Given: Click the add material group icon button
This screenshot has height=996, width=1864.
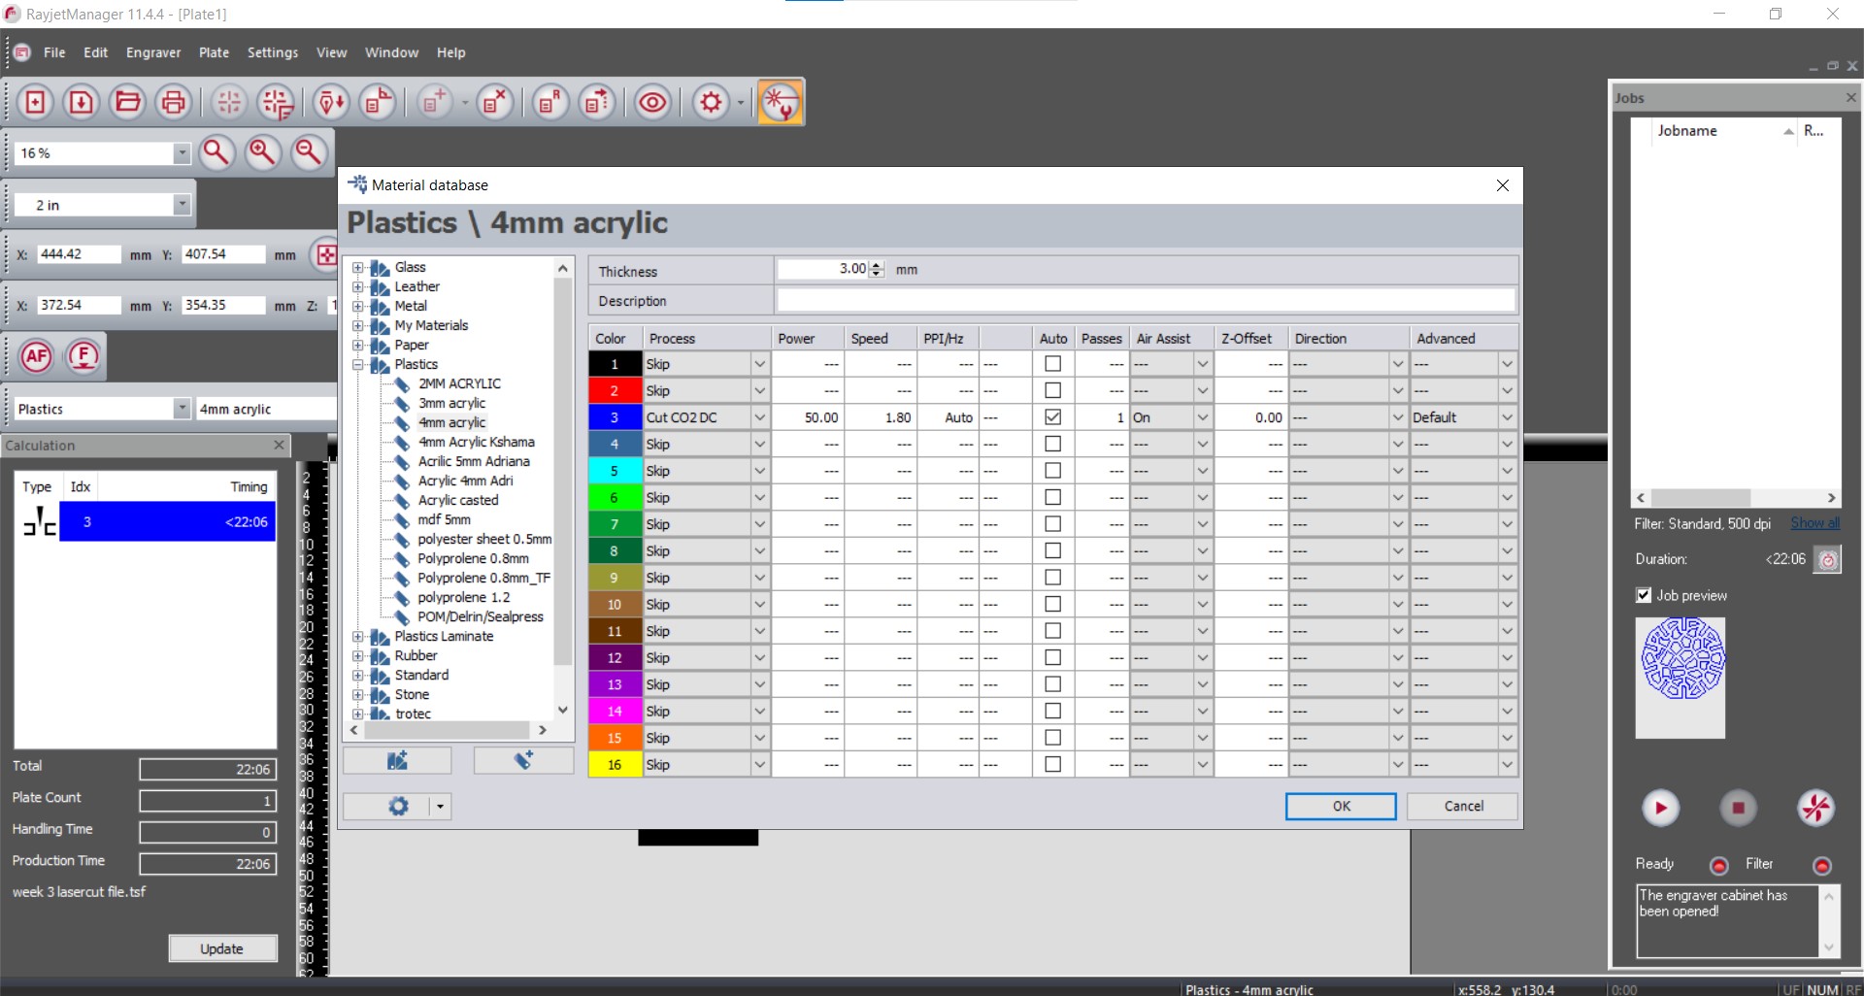Looking at the screenshot, I should pos(397,760).
